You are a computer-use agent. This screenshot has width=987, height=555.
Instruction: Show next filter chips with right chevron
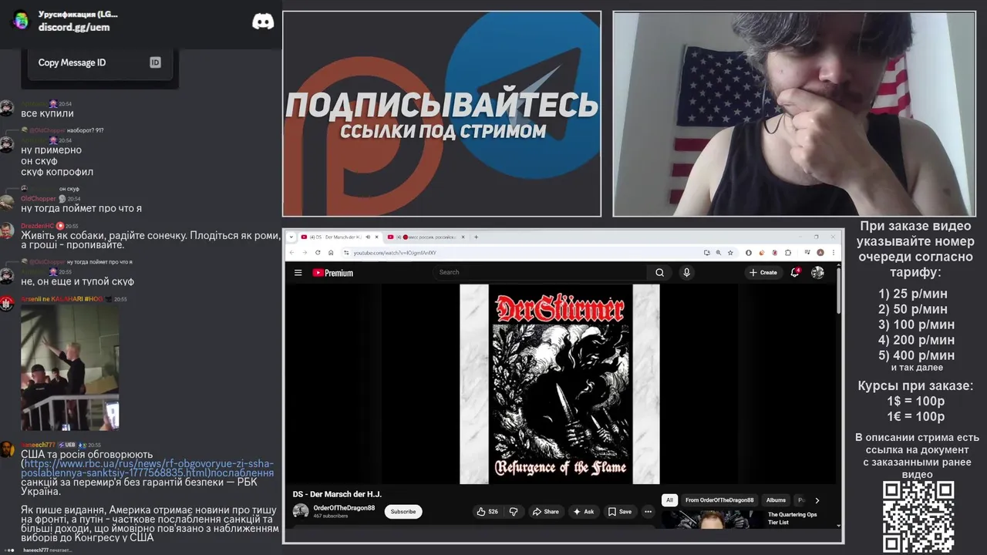pyautogui.click(x=817, y=500)
